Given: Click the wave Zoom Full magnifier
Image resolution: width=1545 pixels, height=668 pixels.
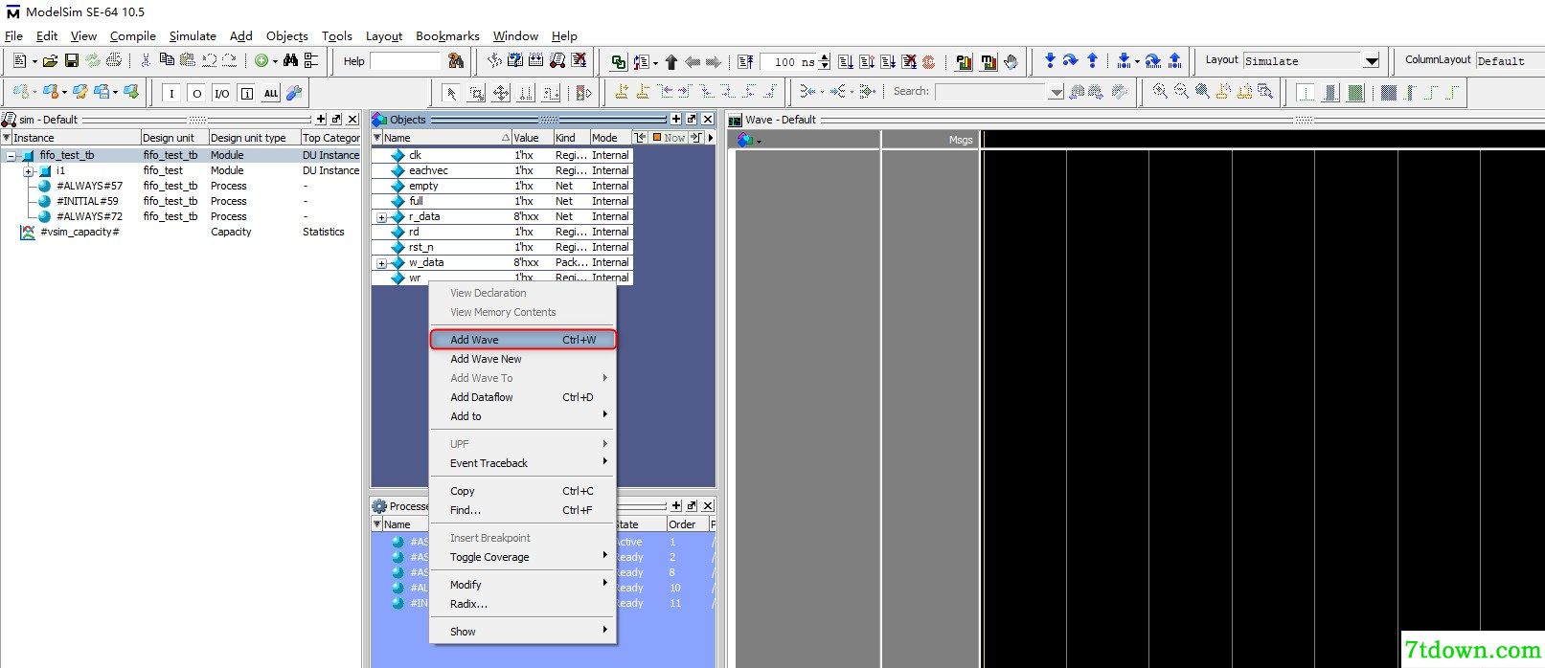Looking at the screenshot, I should [1202, 91].
